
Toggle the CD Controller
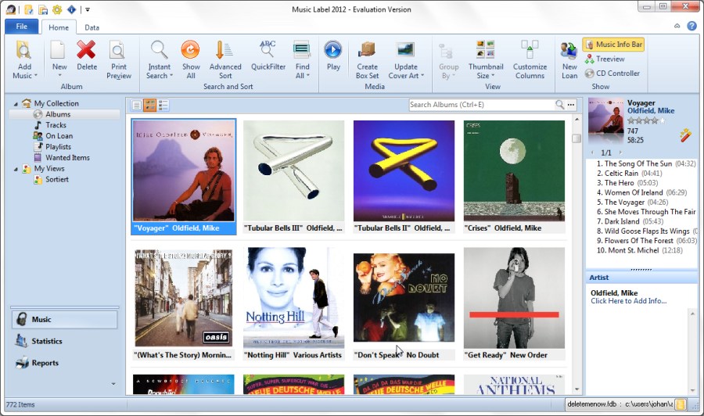612,74
